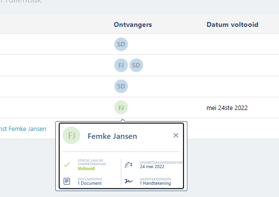
Task: Click the Datum voltooid column header
Action: coord(232,24)
